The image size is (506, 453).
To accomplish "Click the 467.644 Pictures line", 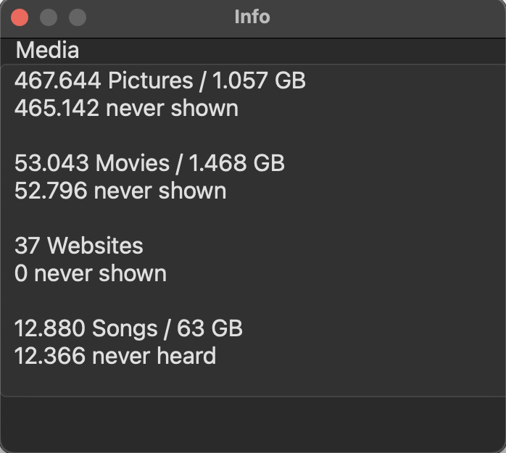I will coord(159,80).
